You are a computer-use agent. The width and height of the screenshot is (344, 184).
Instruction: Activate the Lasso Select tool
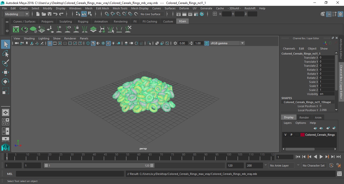click(x=6, y=54)
